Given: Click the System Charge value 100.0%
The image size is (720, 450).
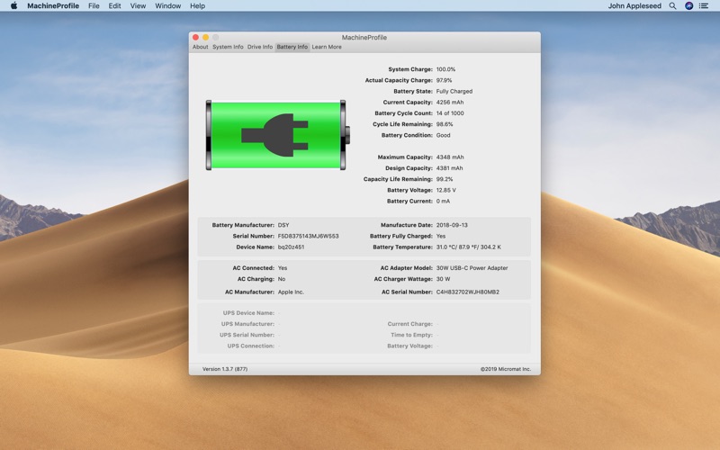Looking at the screenshot, I should [x=445, y=69].
